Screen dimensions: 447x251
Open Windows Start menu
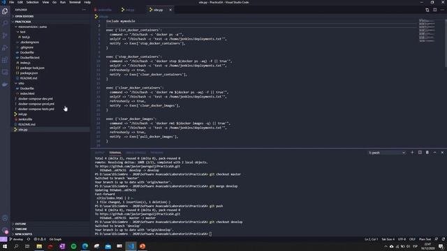pyautogui.click(x=5, y=246)
